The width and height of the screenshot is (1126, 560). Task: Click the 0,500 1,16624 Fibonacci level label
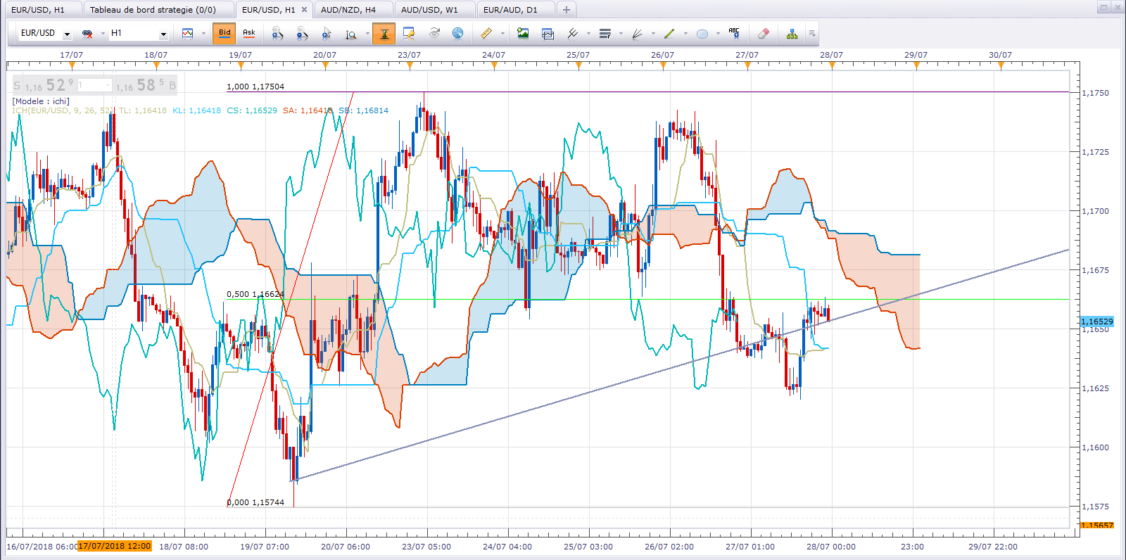click(255, 294)
